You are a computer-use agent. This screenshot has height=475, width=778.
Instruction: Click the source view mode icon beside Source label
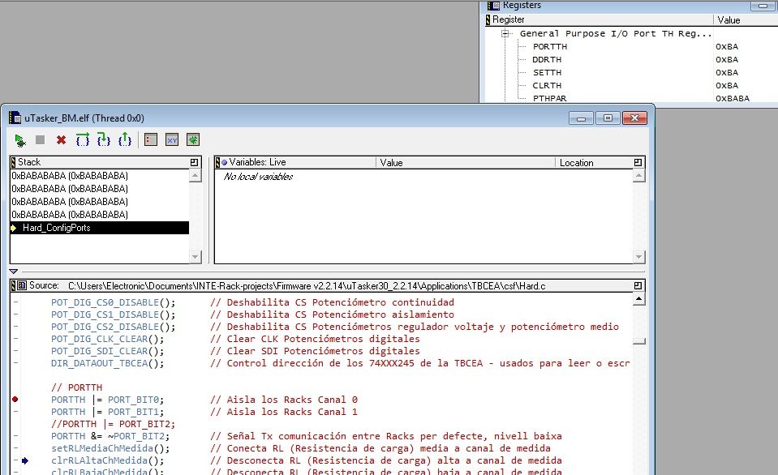22,285
